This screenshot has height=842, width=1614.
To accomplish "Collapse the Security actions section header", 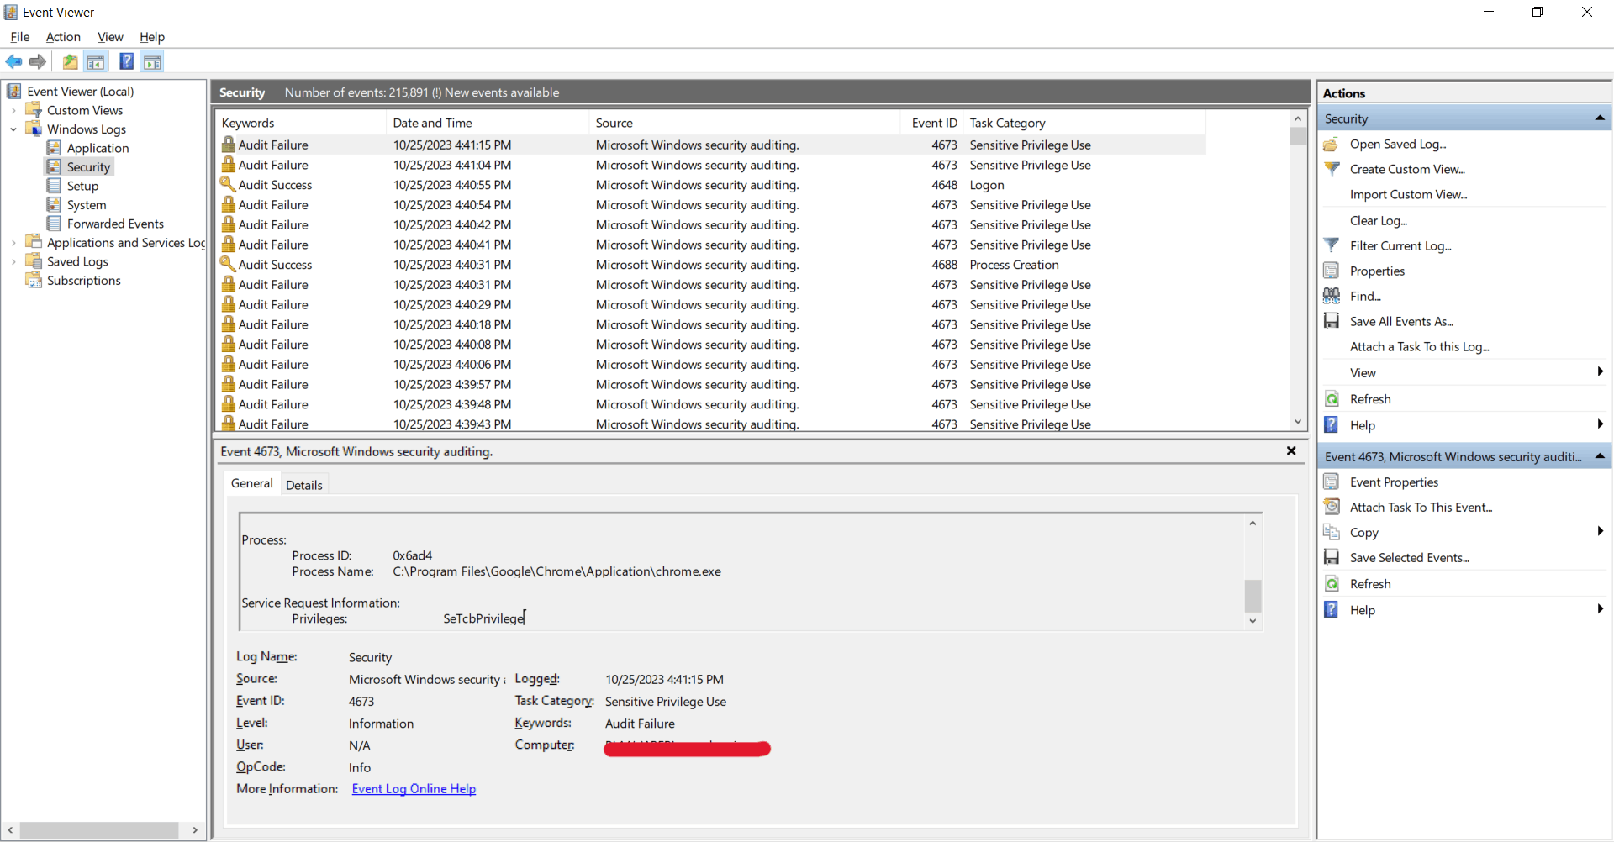I will coord(1600,118).
